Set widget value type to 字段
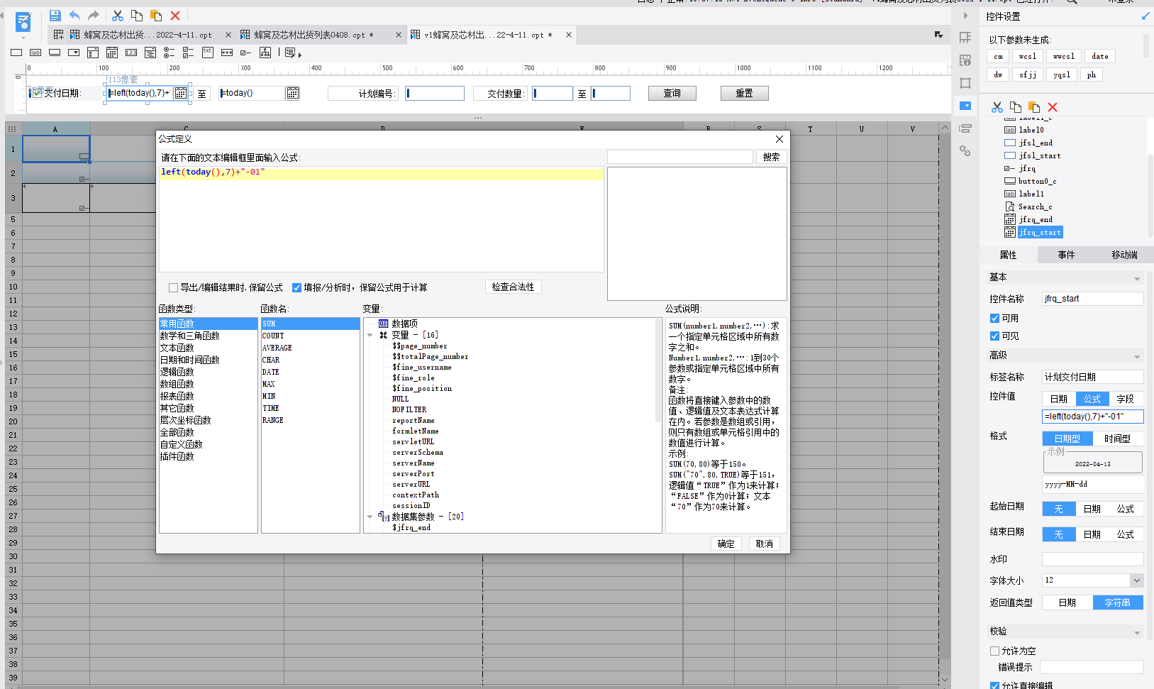 click(x=1125, y=399)
